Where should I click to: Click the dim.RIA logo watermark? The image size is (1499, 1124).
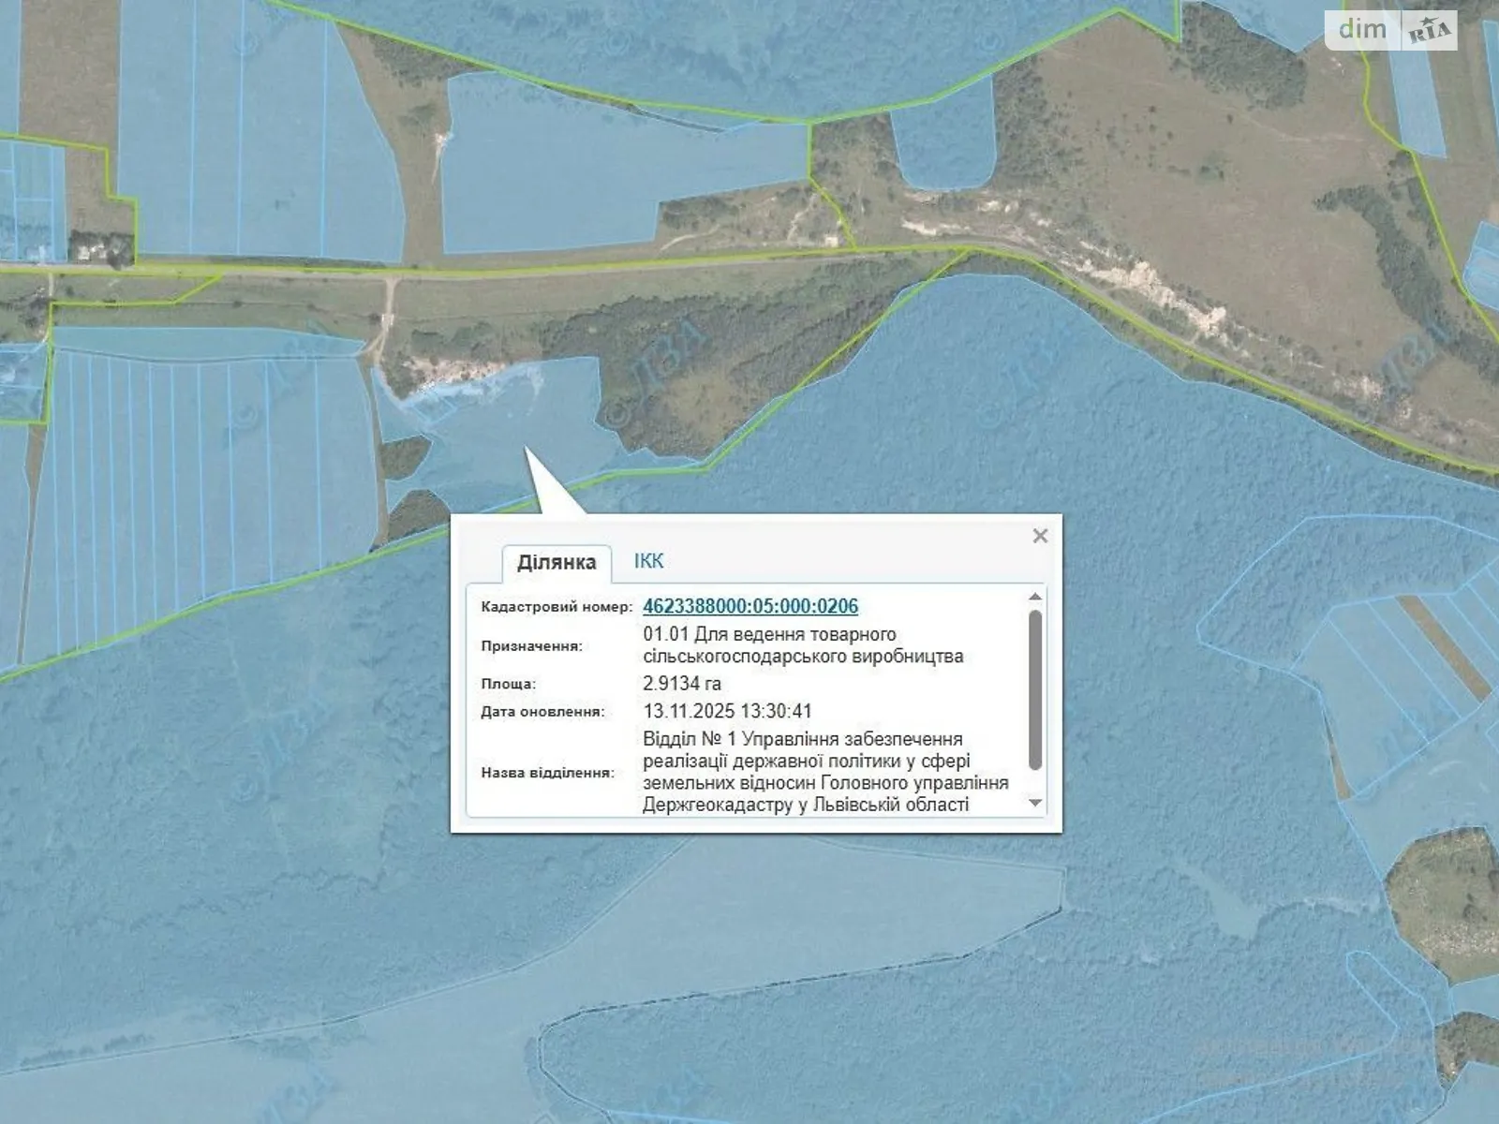[1393, 30]
